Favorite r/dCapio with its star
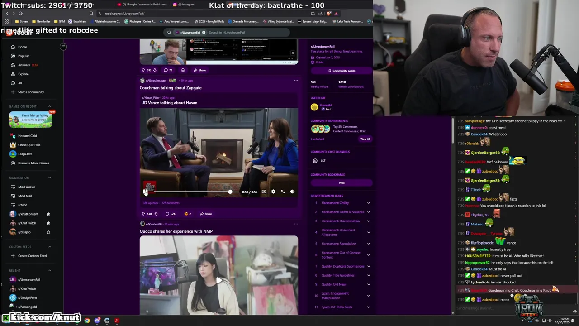This screenshot has width=579, height=326. coord(48,232)
